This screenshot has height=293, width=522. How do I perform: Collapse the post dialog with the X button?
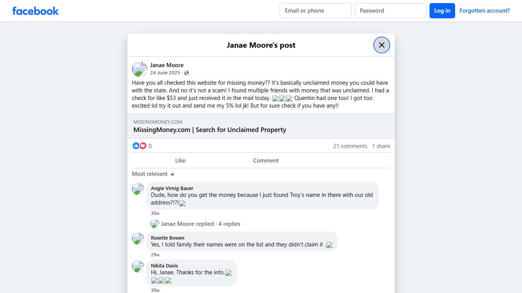click(x=381, y=45)
